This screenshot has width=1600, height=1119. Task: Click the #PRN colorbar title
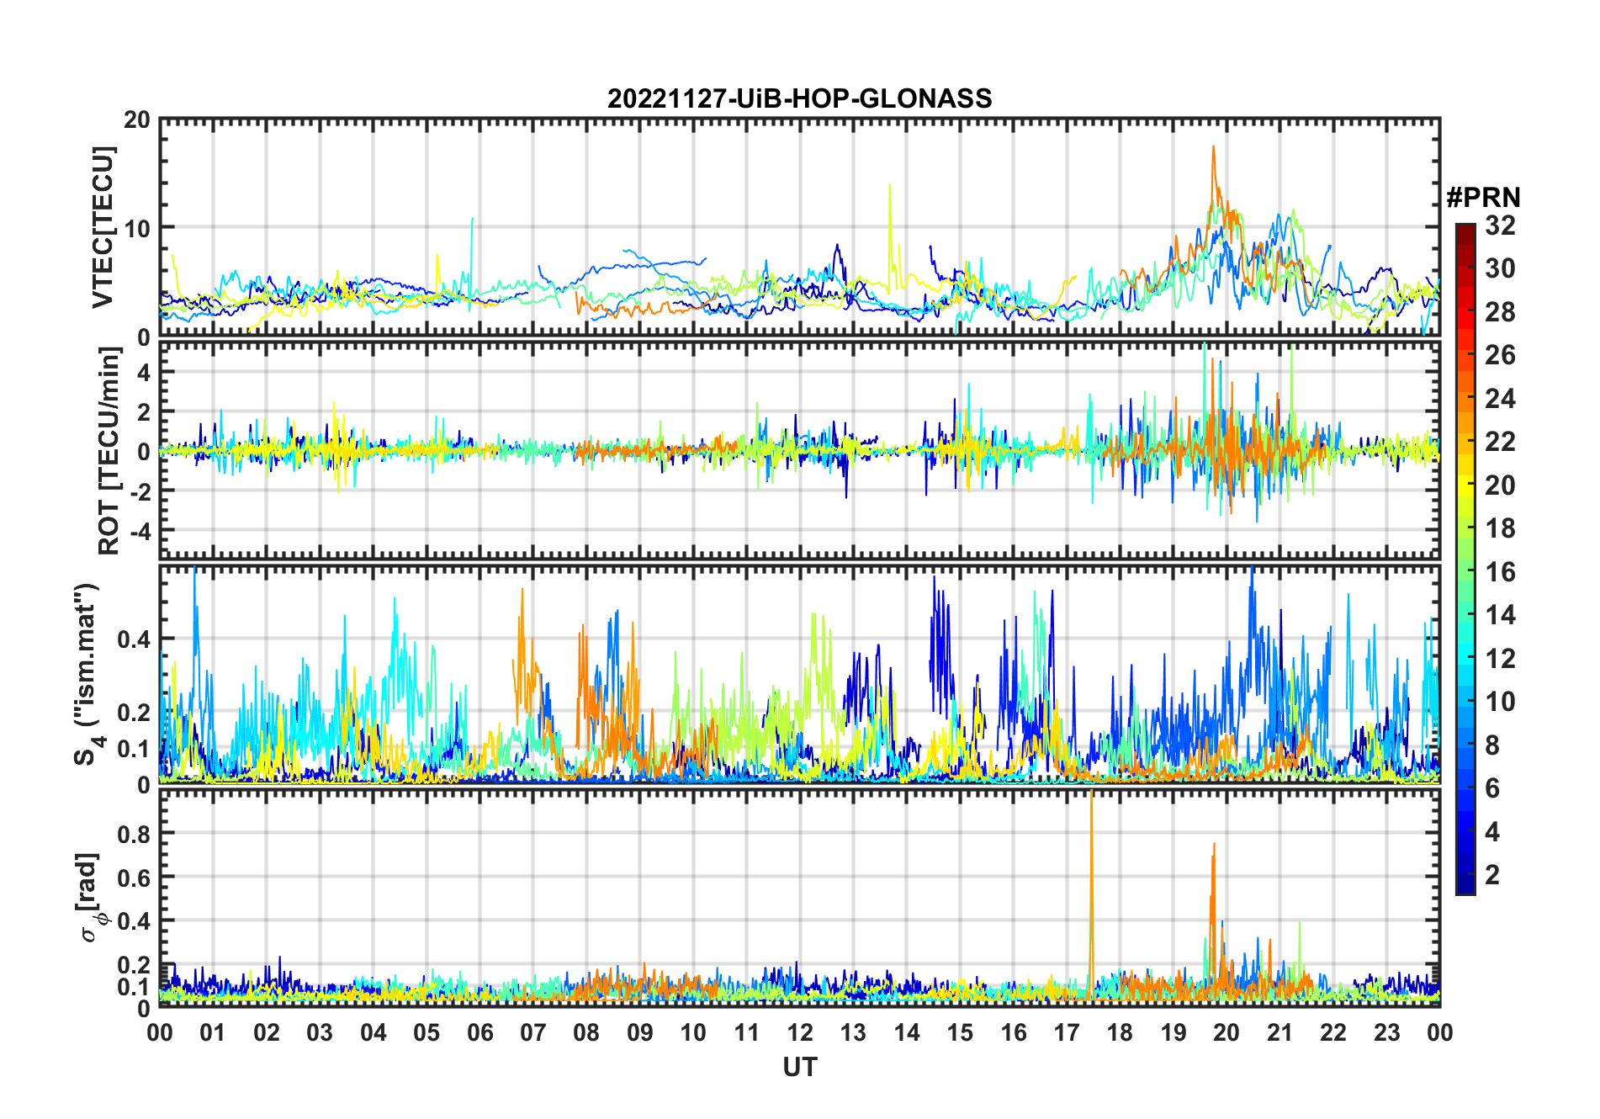click(1483, 198)
